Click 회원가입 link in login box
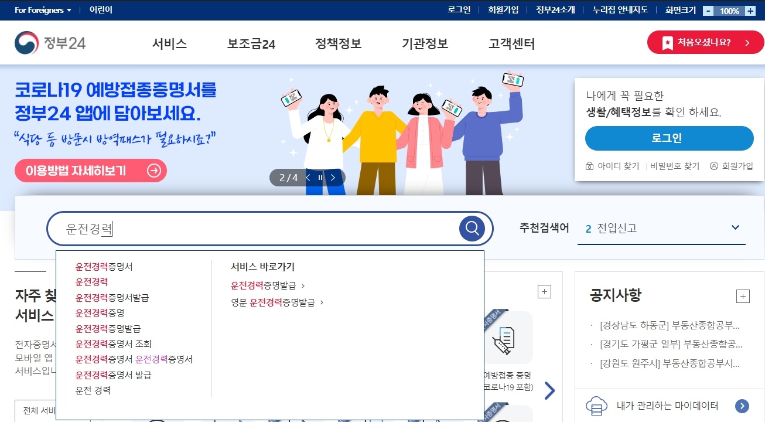This screenshot has height=422, width=765. [x=732, y=166]
